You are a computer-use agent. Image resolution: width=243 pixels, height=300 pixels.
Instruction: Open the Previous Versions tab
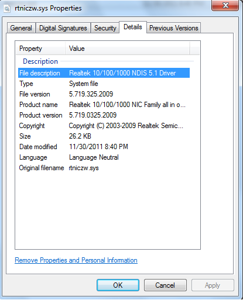[x=174, y=28]
